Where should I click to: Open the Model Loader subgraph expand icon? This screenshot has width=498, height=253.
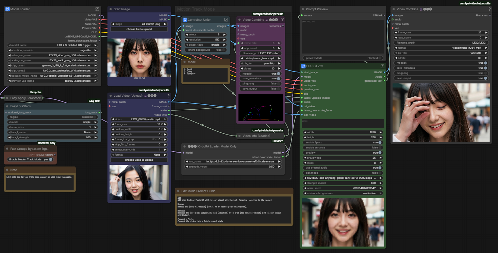pyautogui.click(x=97, y=9)
